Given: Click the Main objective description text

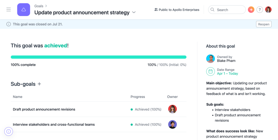Looking at the screenshot, I should pos(236,88).
